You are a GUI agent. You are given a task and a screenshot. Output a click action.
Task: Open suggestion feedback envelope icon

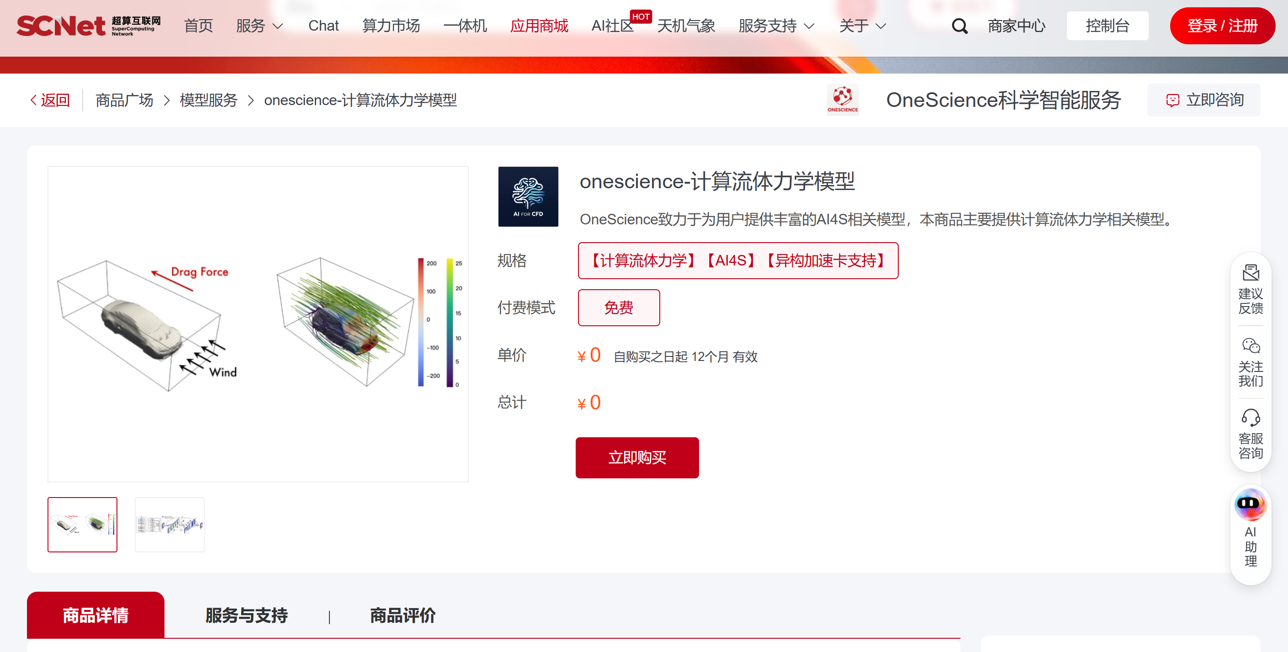click(x=1251, y=273)
